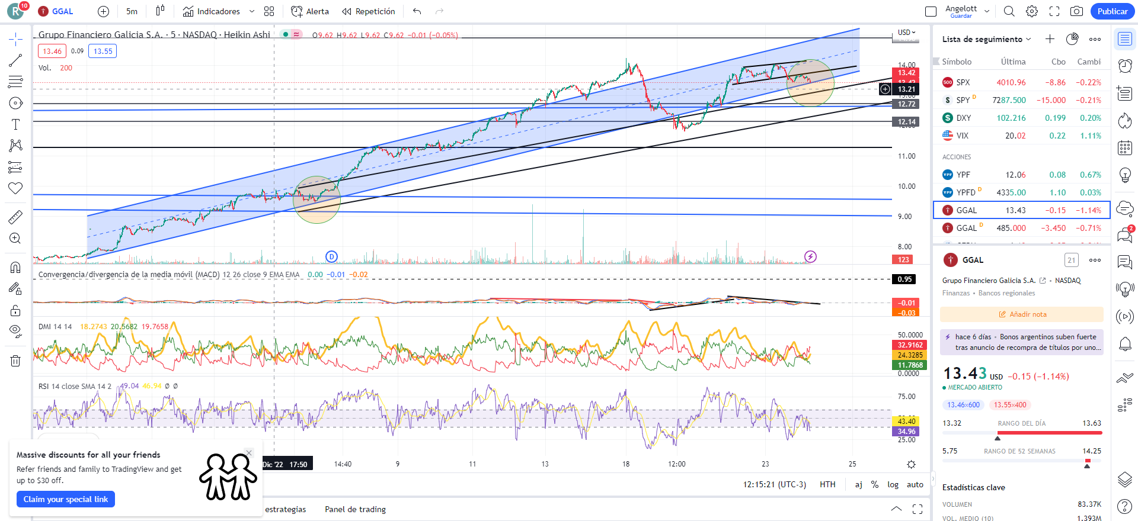This screenshot has width=1138, height=521.
Task: Undo the last chart action
Action: (x=417, y=11)
